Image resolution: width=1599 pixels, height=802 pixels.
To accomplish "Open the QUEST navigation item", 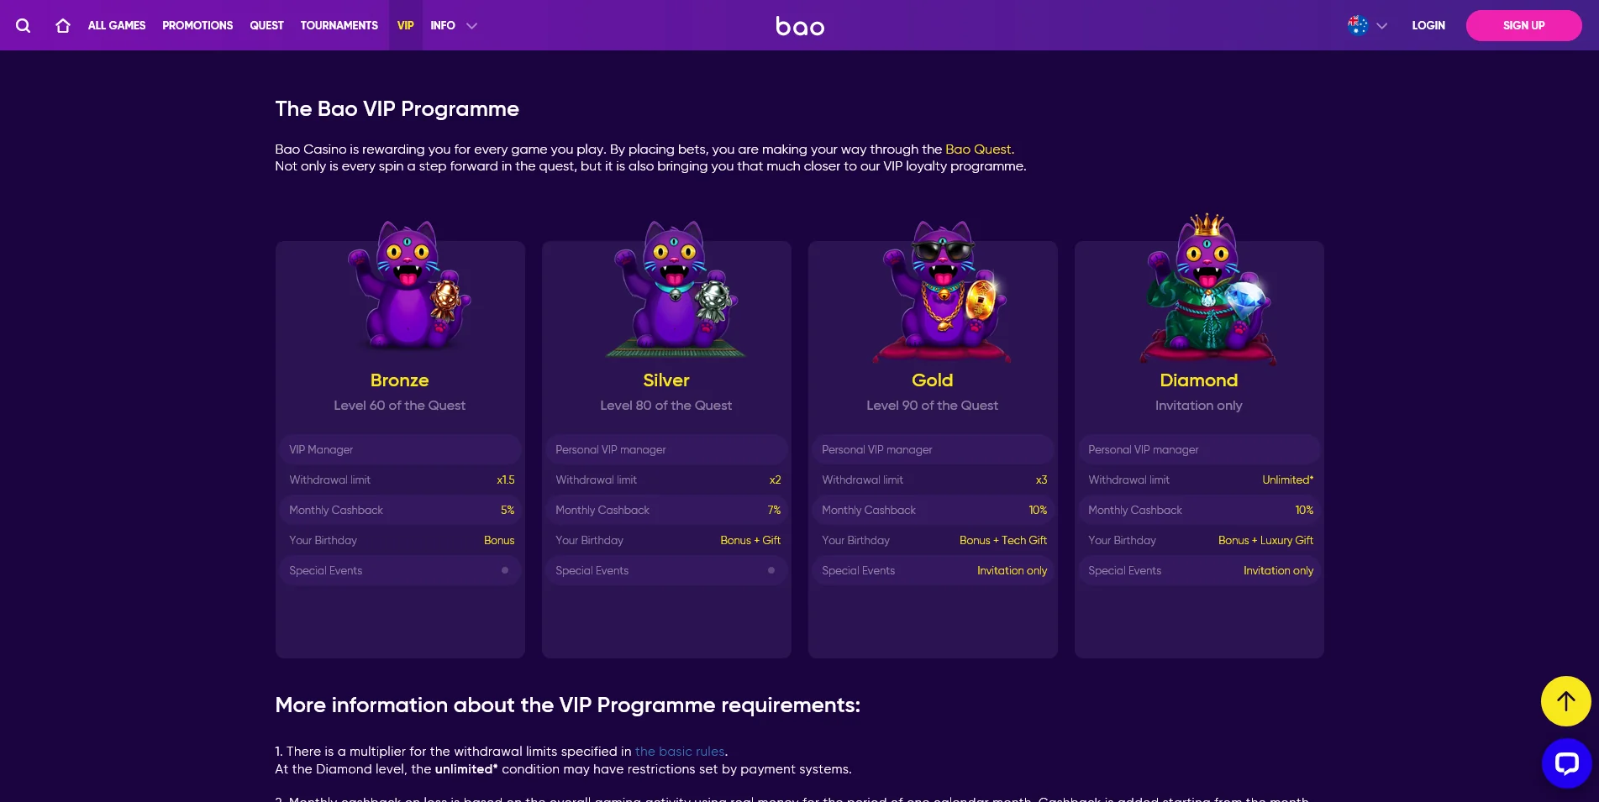I will point(266,25).
